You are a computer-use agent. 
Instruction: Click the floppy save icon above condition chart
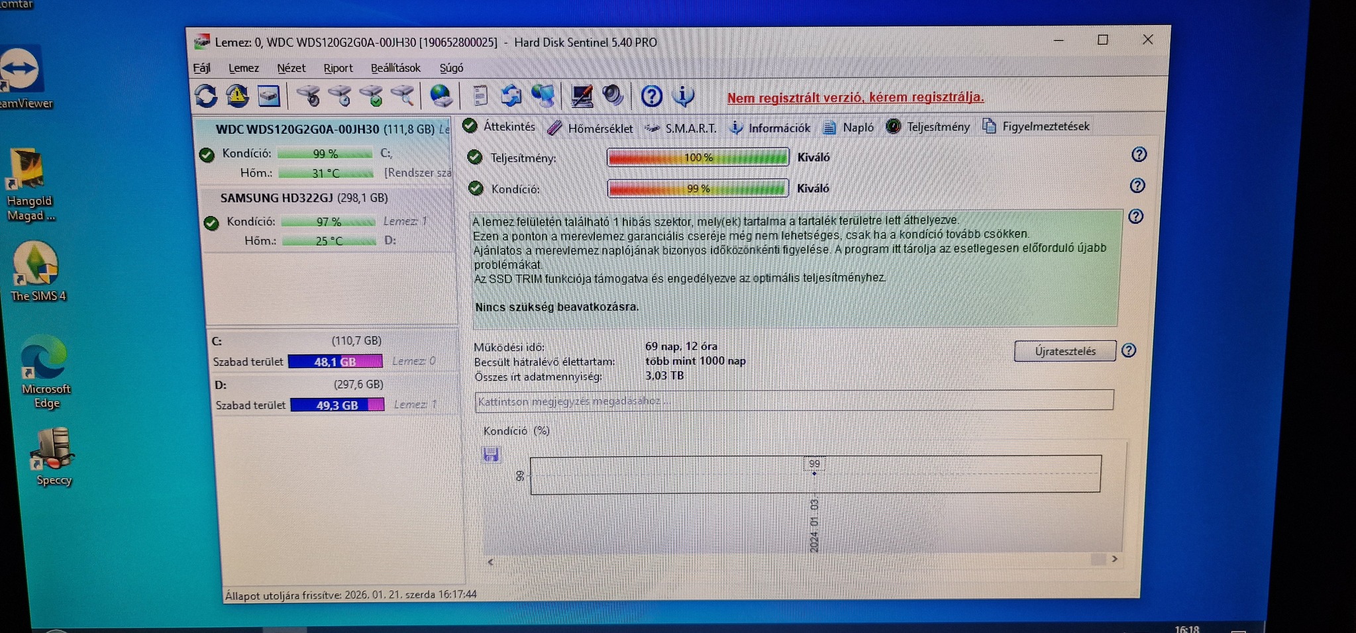coord(491,454)
